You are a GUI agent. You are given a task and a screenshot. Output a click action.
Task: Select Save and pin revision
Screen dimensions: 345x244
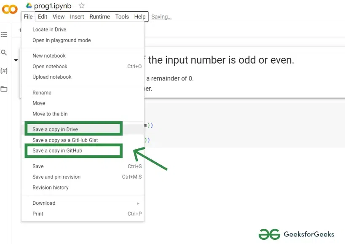(83, 177)
